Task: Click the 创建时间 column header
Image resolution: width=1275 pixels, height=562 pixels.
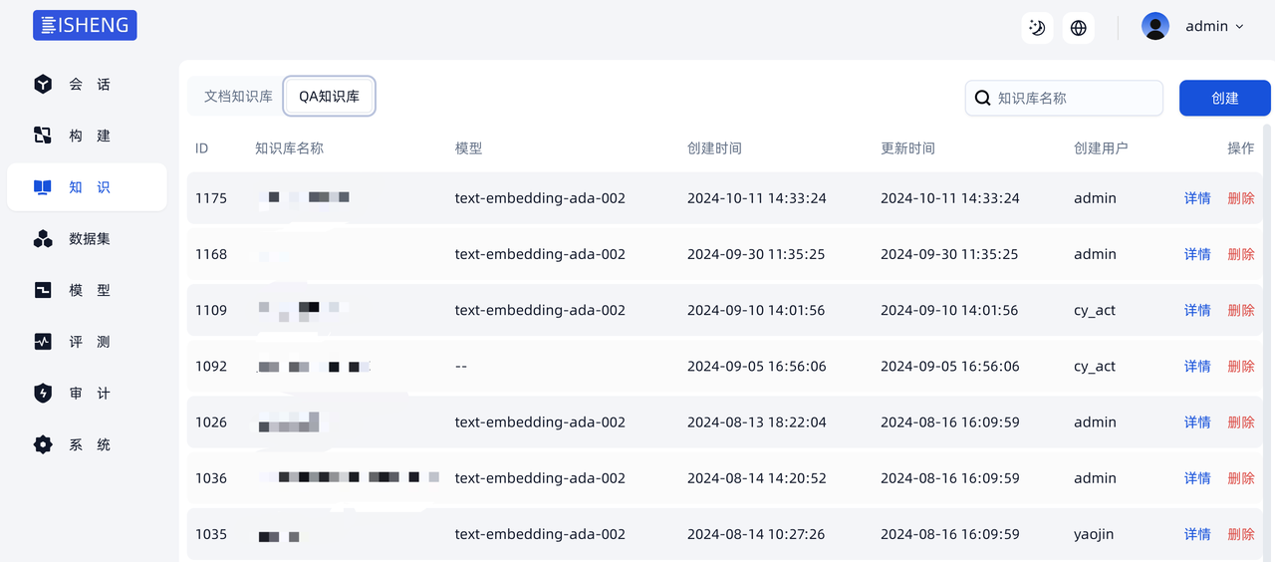Action: (714, 148)
